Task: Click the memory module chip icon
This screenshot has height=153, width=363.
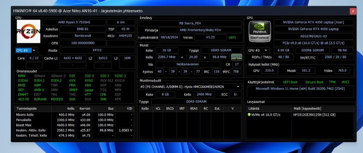Action: [x=236, y=57]
